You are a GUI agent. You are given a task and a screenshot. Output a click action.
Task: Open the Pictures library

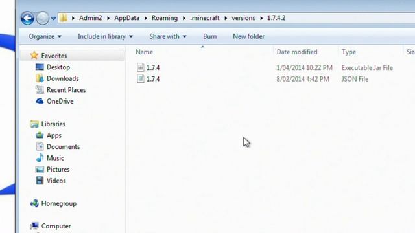point(58,170)
